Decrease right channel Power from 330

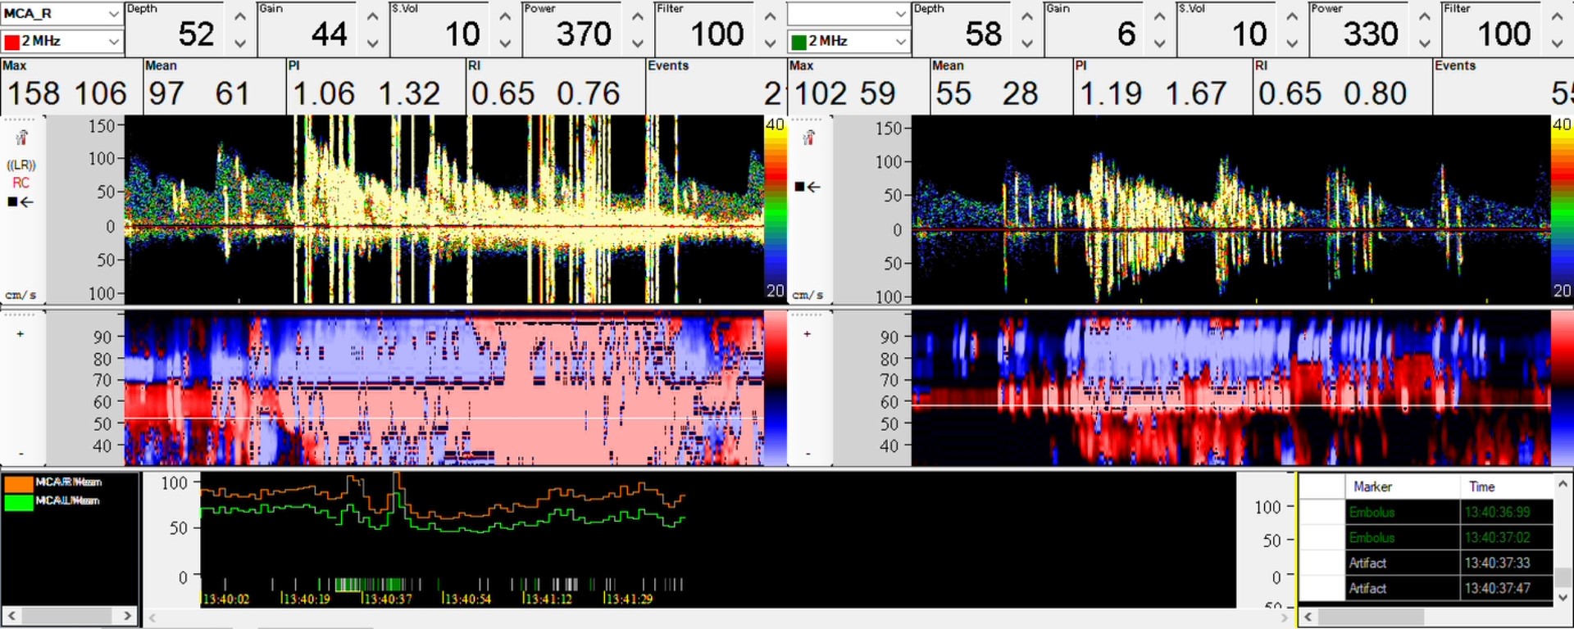pyautogui.click(x=1424, y=43)
